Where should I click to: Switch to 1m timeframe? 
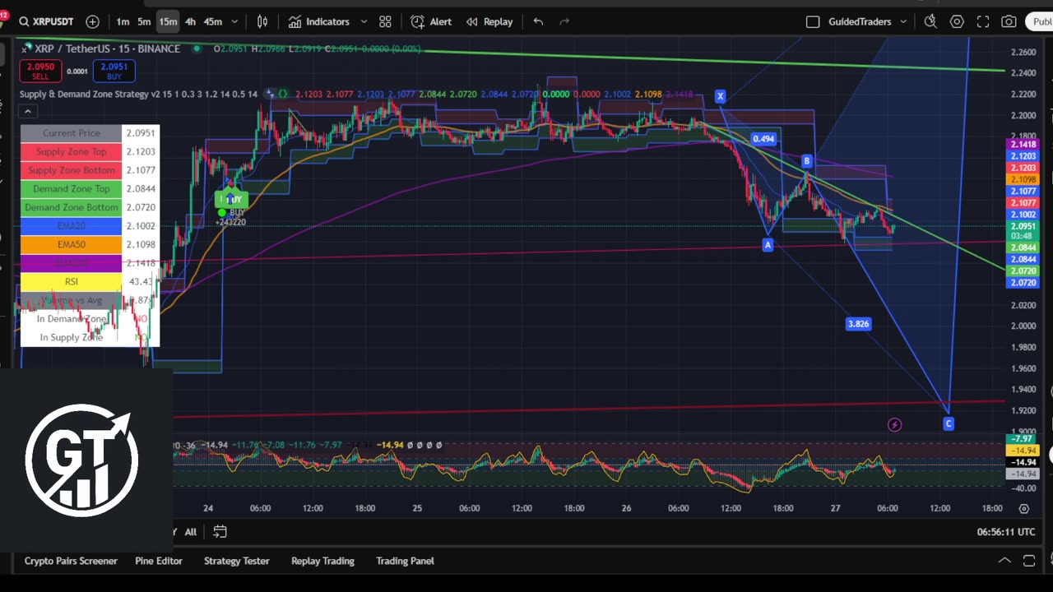pos(123,21)
